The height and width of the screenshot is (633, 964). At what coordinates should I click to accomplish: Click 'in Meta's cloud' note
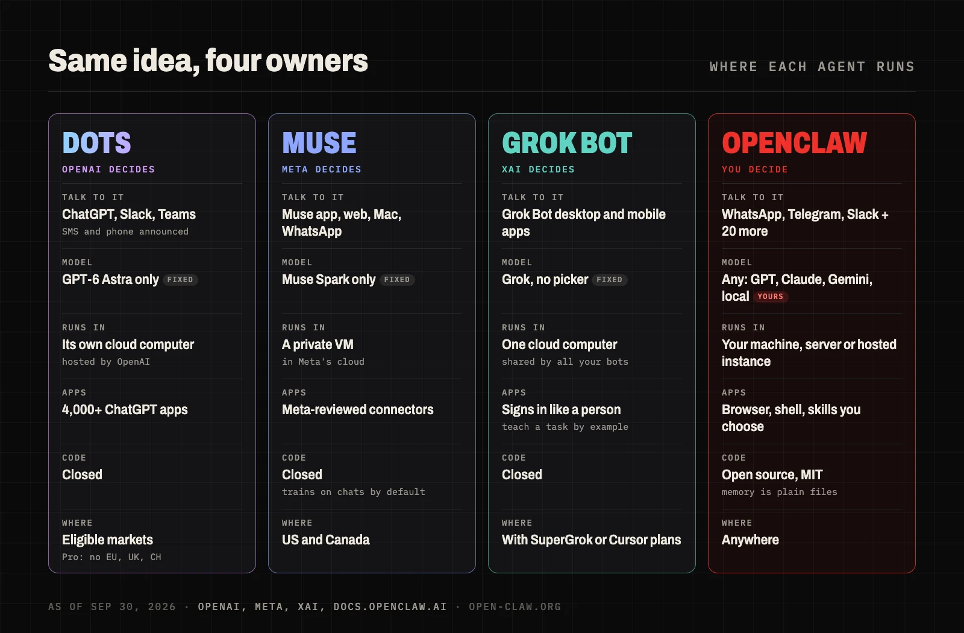[323, 362]
